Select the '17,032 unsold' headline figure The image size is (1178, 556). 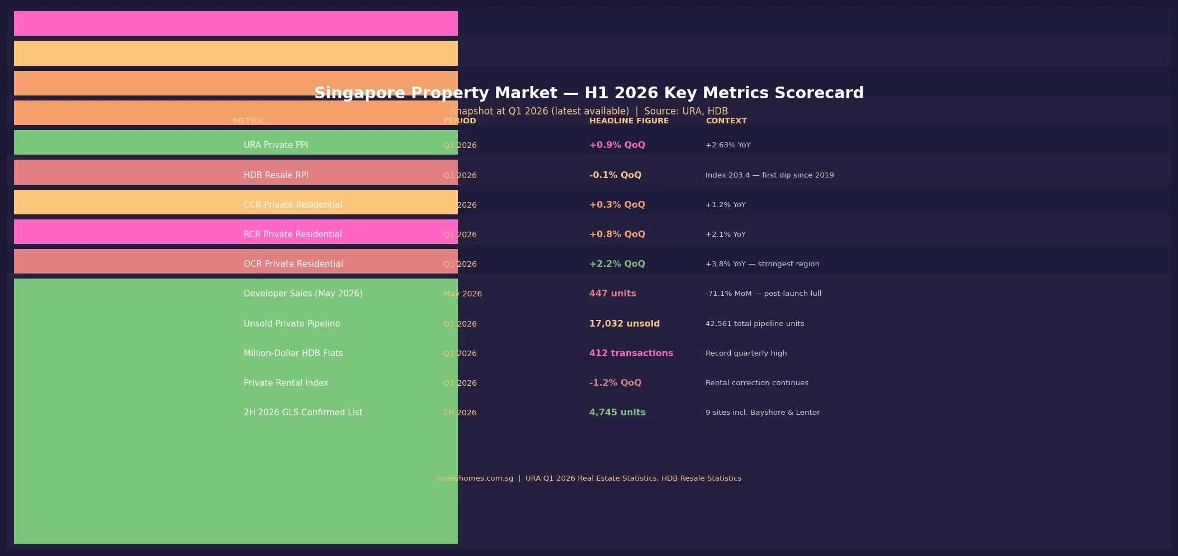[625, 324]
